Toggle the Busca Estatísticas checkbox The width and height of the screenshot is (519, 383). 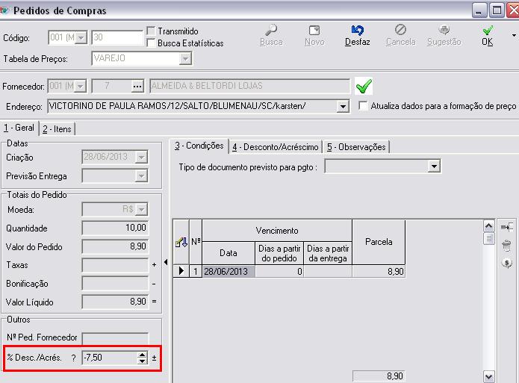(x=151, y=43)
